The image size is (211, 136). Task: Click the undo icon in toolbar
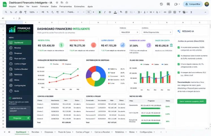pos(11,12)
